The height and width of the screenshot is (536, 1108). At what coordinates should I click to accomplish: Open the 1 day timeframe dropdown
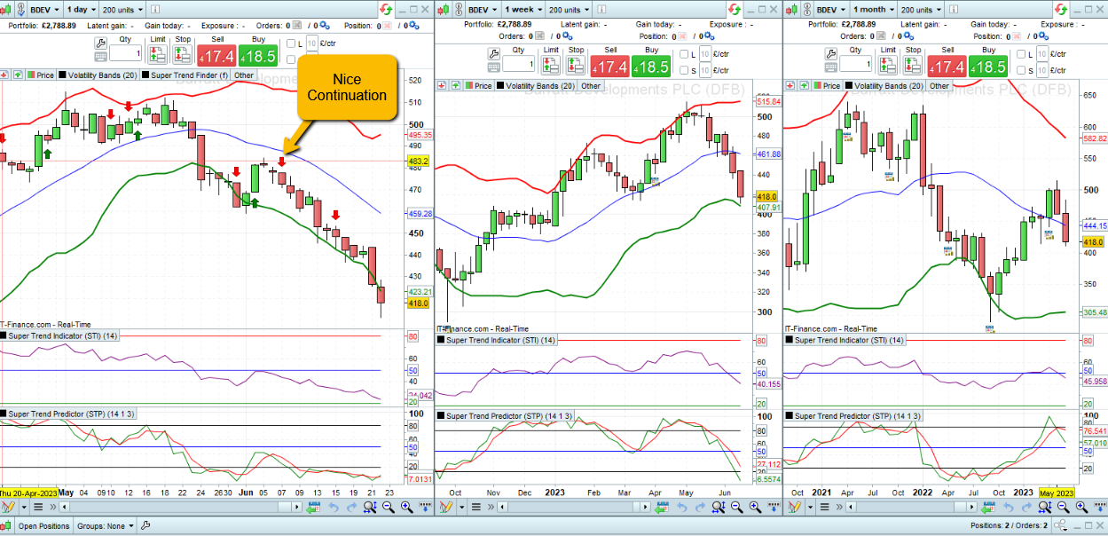81,9
